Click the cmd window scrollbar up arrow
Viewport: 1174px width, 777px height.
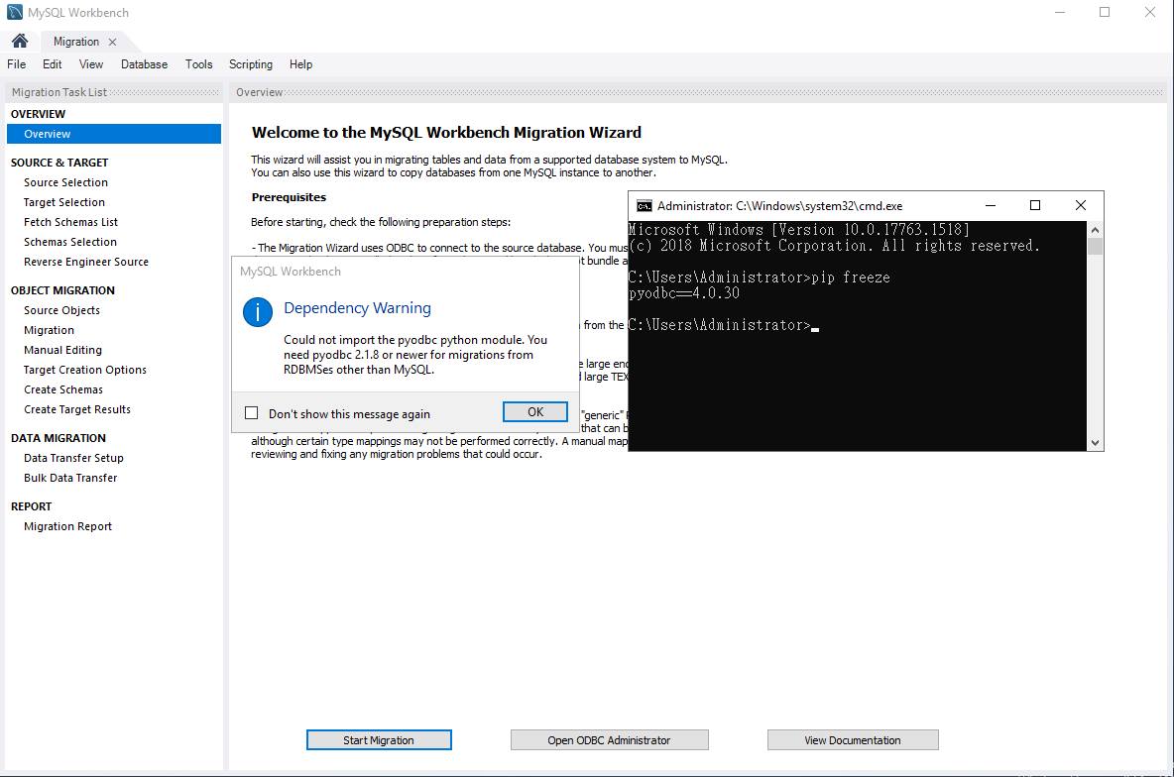pos(1096,230)
